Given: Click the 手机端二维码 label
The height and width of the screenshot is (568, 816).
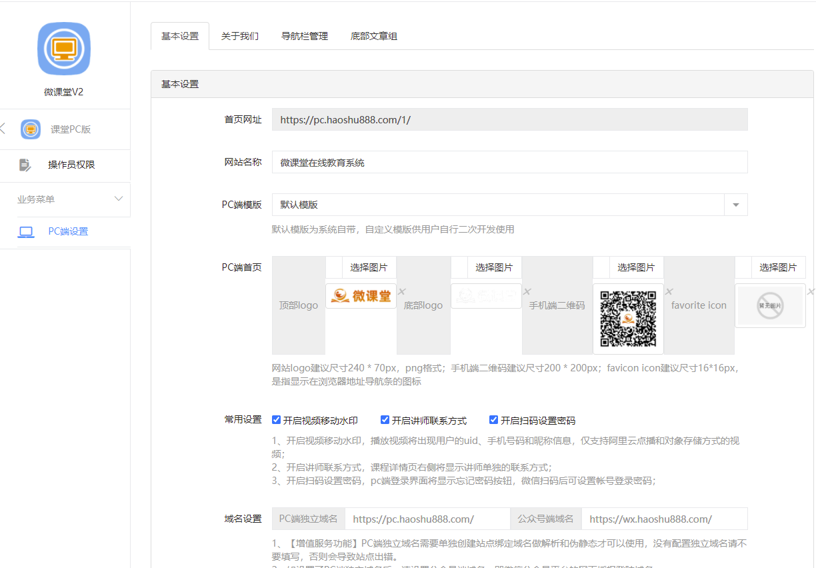Looking at the screenshot, I should pos(557,305).
